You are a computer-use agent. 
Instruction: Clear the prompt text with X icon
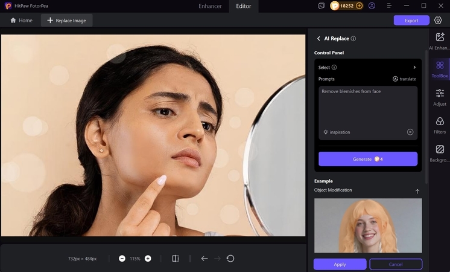[x=410, y=132]
